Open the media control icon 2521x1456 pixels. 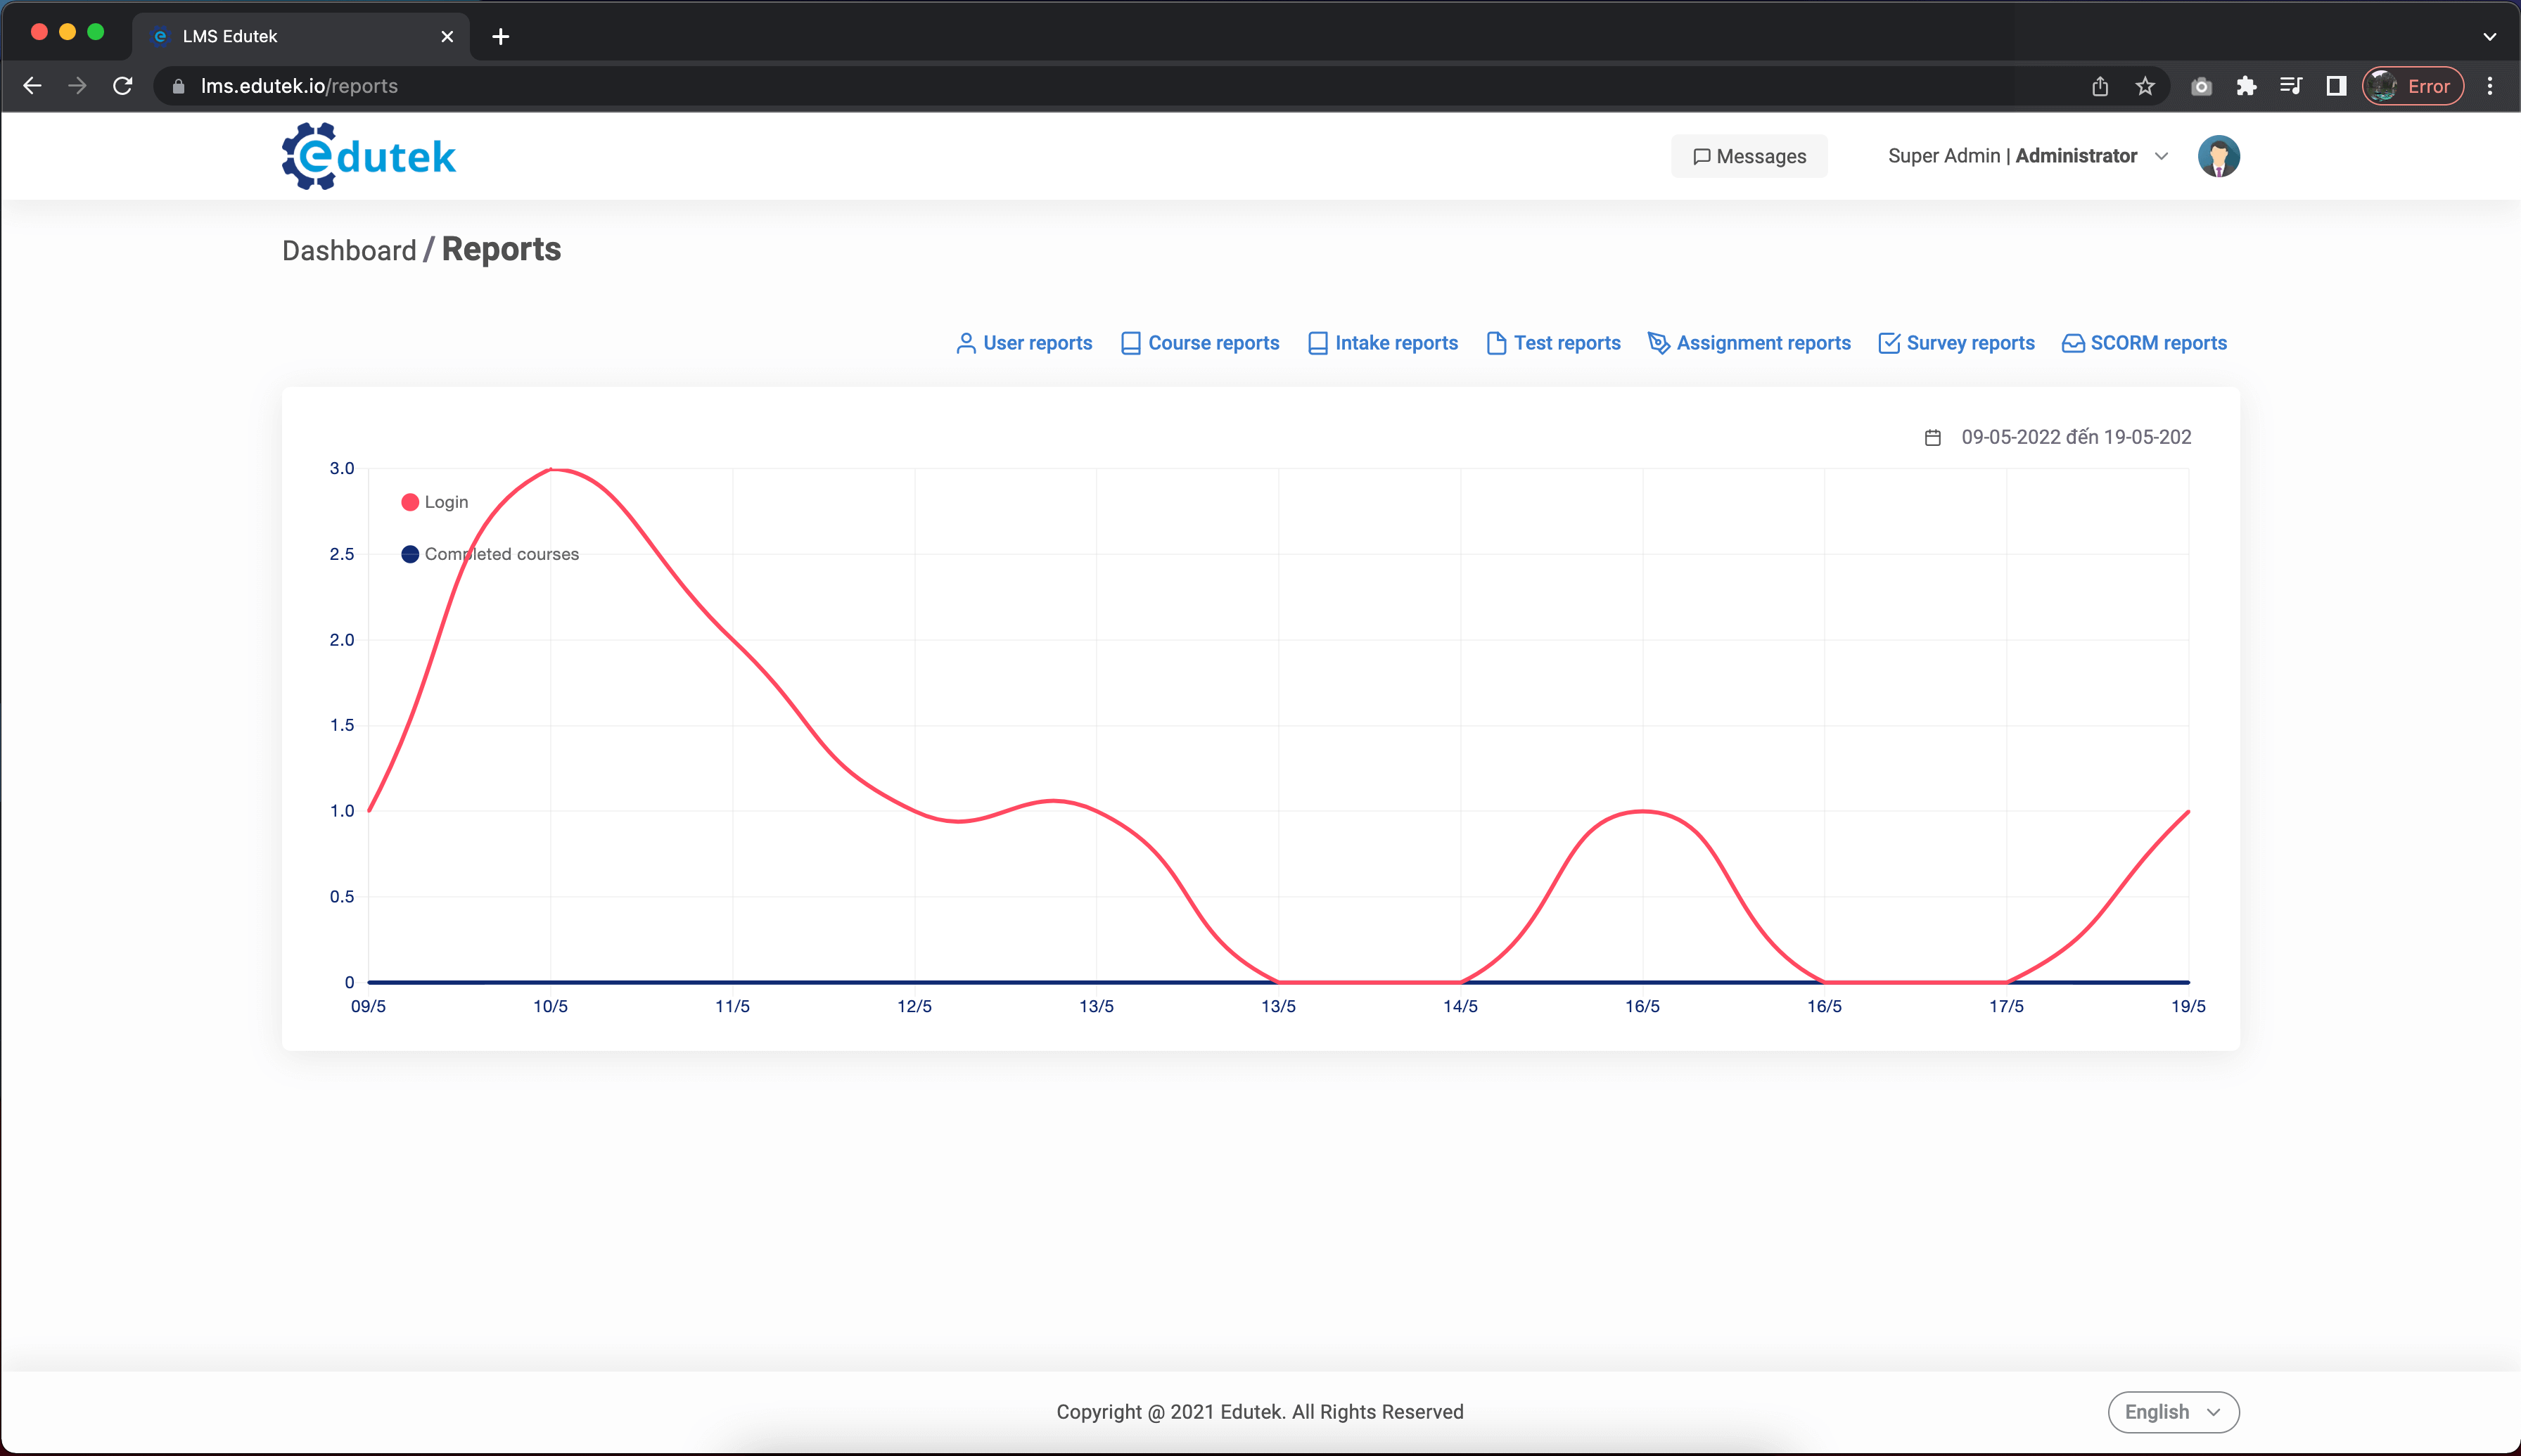[2291, 86]
